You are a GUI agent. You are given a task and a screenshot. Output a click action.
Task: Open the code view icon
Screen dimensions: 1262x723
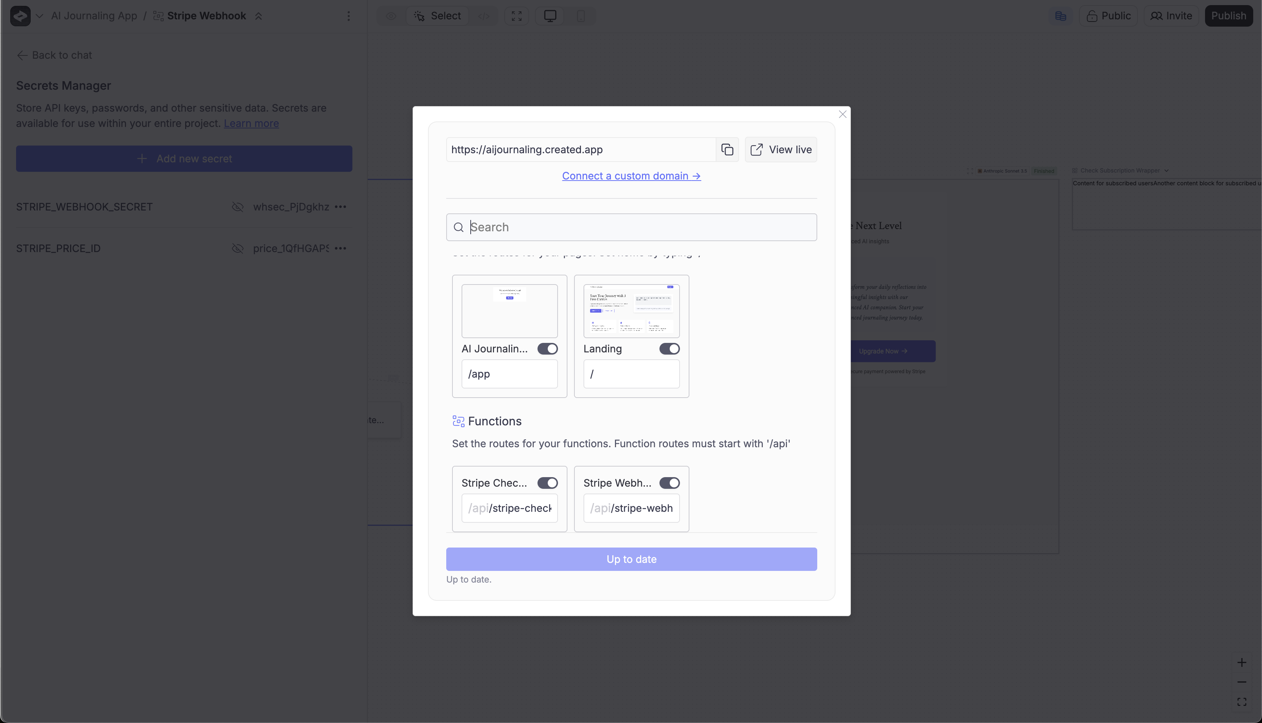click(483, 16)
